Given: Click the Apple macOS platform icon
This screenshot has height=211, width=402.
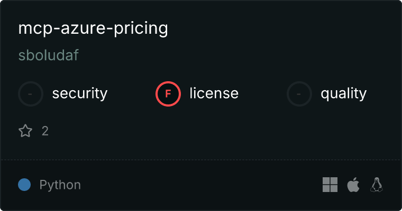Looking at the screenshot, I should coord(353,185).
